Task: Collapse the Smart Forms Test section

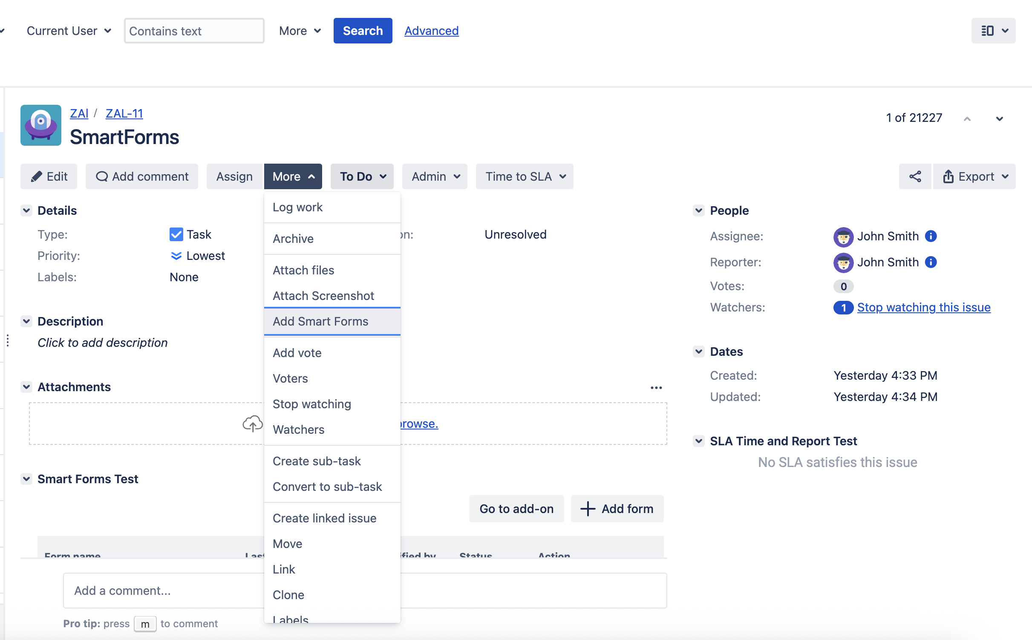Action: [26, 479]
